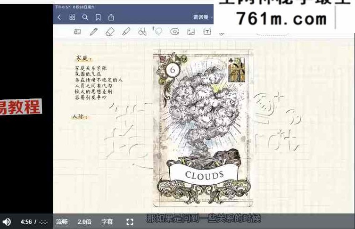Viewport: 355px width, 229px height.
Task: Select the Eraser tool
Action: (x=110, y=32)
